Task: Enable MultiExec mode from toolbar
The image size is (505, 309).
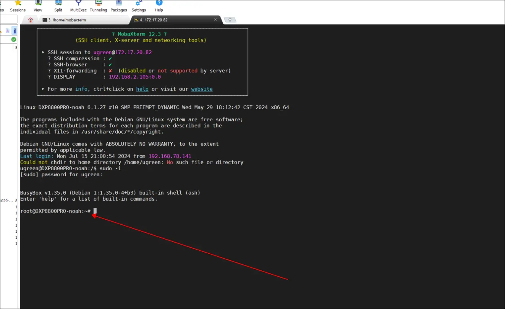Action: (x=78, y=6)
